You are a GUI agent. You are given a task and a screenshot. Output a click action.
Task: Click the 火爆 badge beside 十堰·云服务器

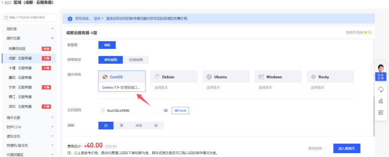click(x=46, y=68)
